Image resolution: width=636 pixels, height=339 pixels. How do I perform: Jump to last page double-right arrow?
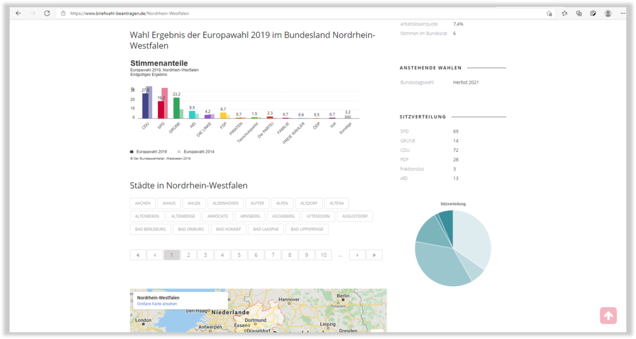click(374, 255)
